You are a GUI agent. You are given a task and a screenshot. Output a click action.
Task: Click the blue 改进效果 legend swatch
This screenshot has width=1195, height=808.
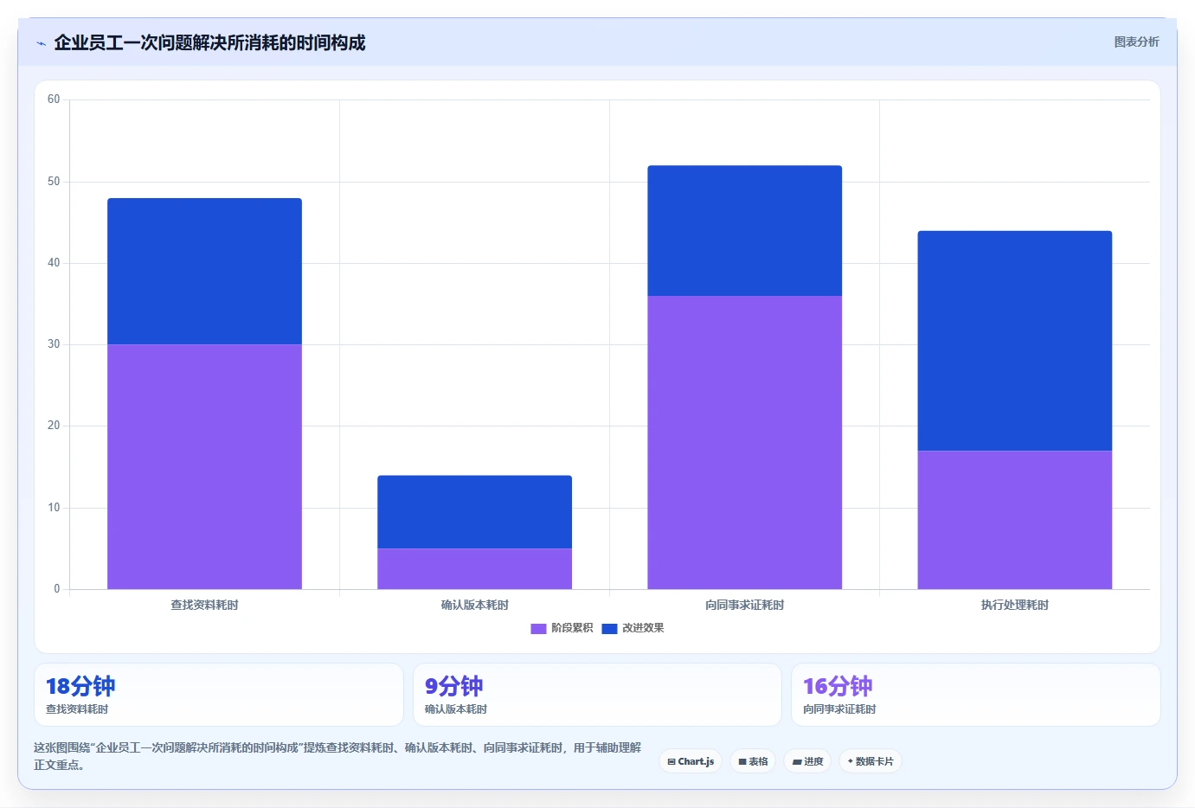pos(609,628)
